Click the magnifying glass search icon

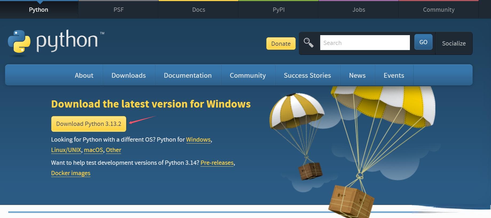(308, 43)
